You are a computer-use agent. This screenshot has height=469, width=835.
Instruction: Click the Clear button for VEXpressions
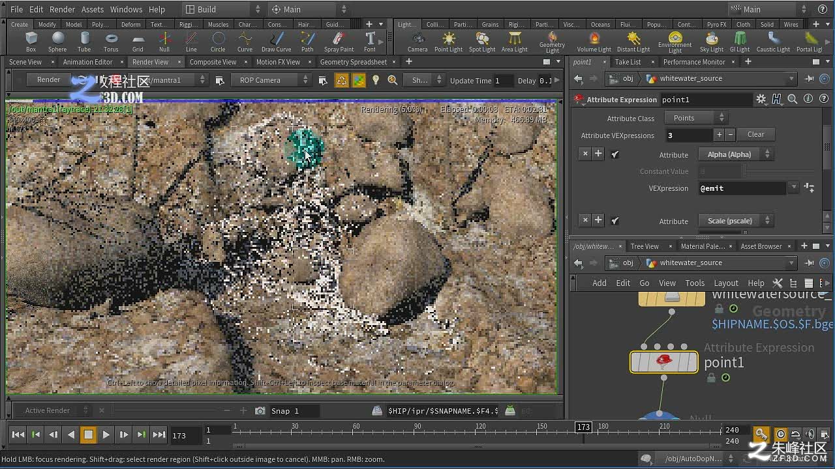(x=756, y=134)
